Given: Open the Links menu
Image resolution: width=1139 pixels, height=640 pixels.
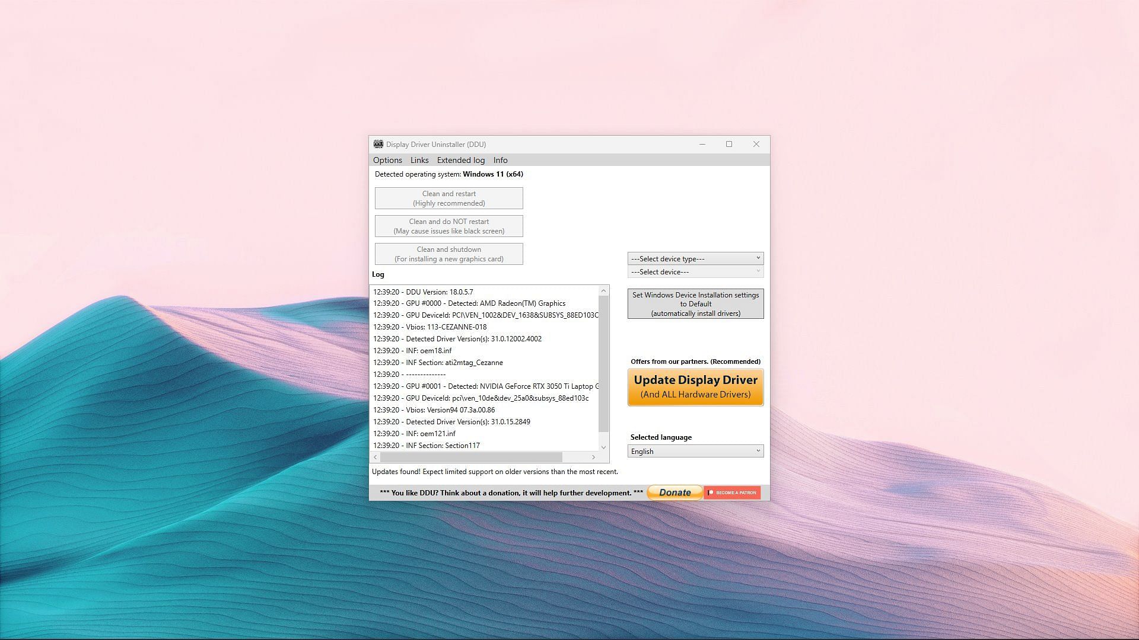Looking at the screenshot, I should 418,159.
